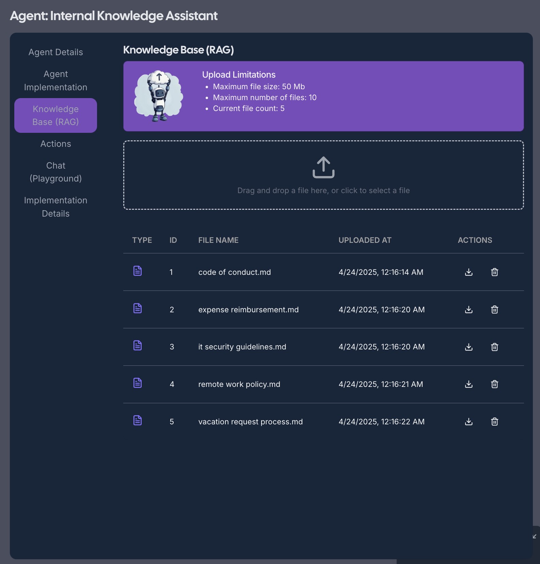Click Agent: Internal Knowledge Assistant title
This screenshot has height=564, width=540.
click(x=114, y=16)
